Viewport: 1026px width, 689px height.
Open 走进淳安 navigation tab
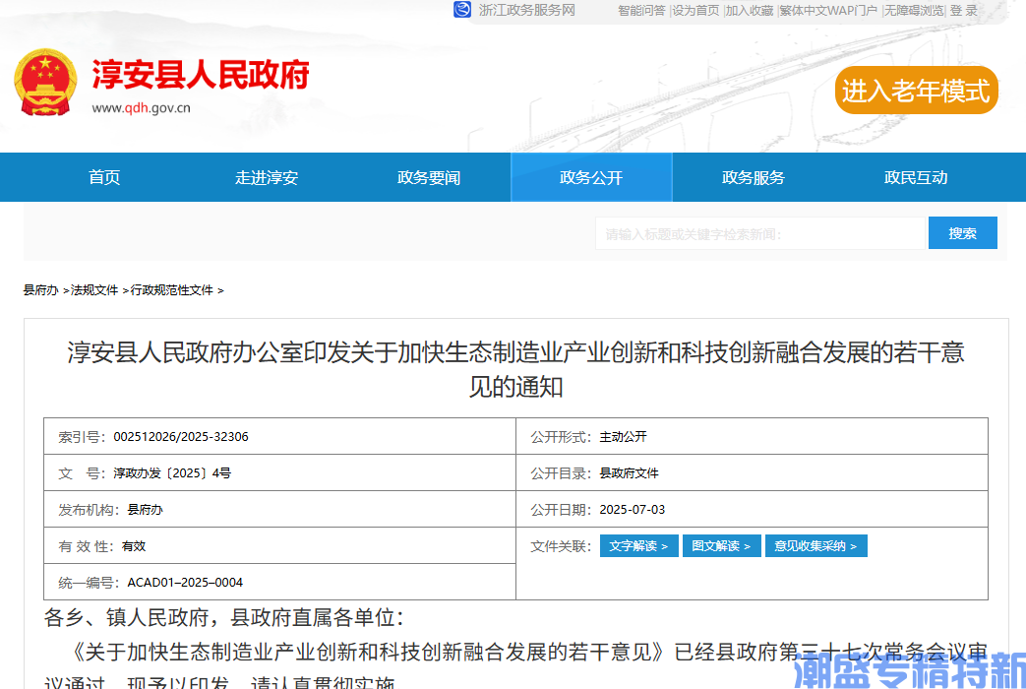pos(267,177)
